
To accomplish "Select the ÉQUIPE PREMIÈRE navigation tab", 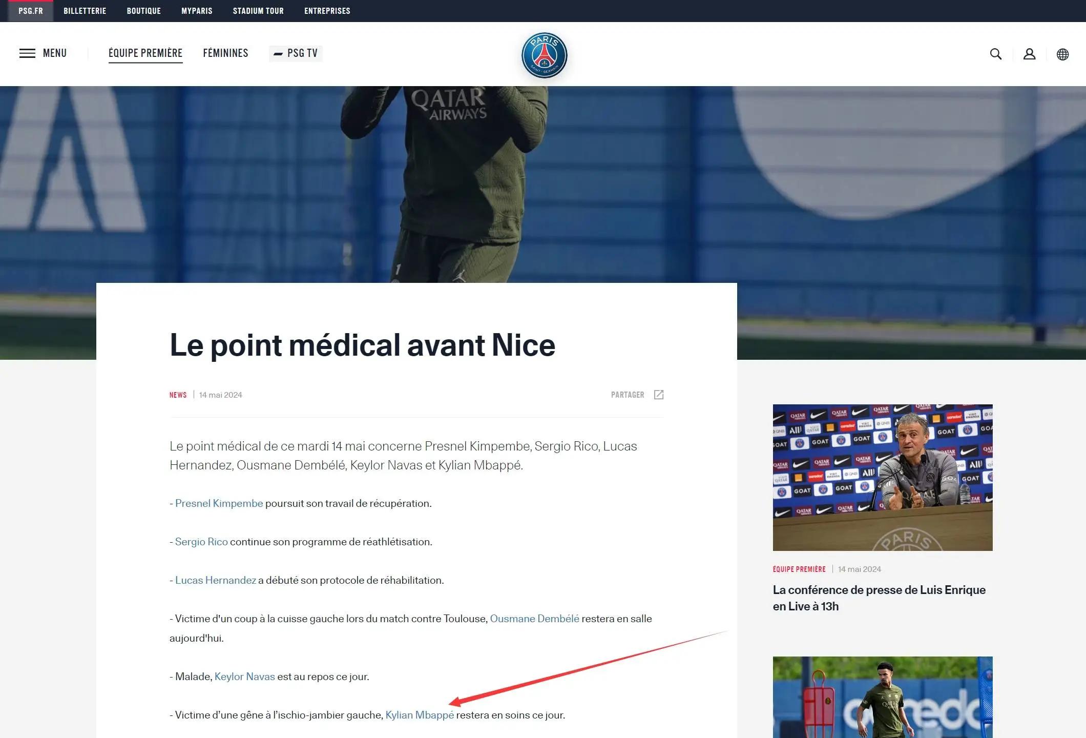I will 145,53.
